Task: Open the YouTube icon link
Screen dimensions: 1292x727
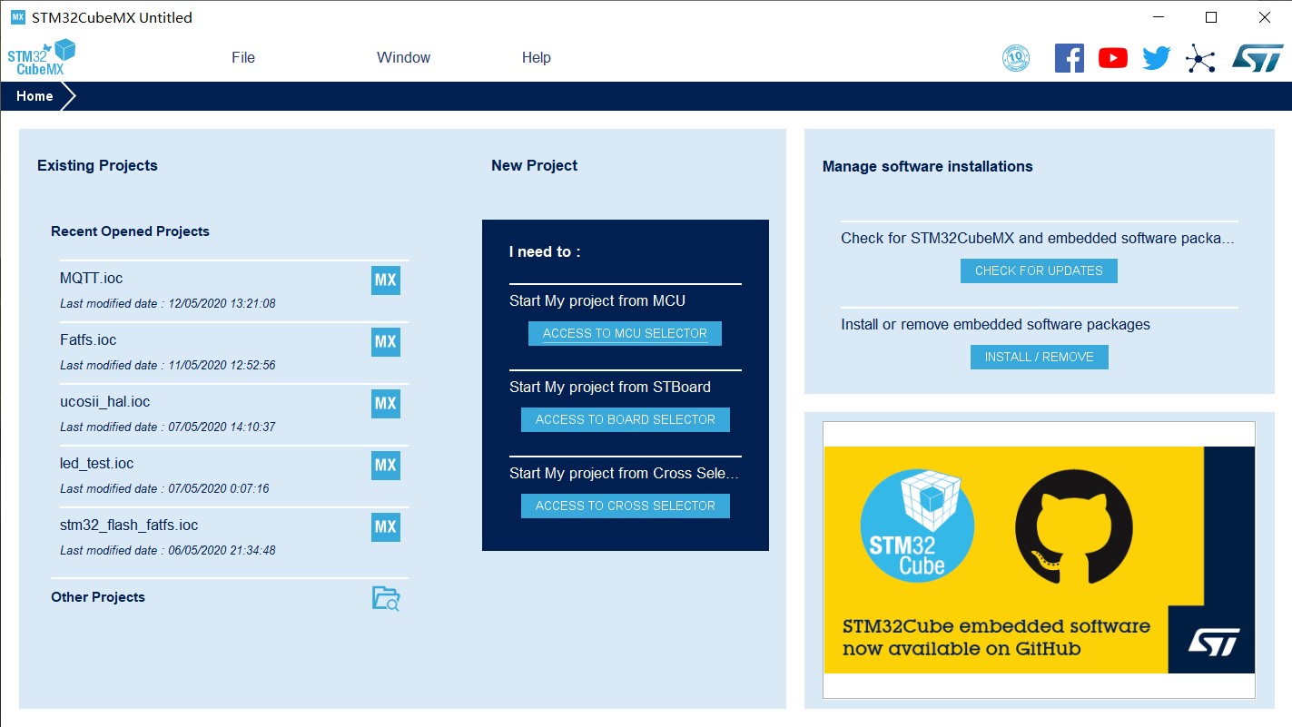Action: click(1113, 58)
